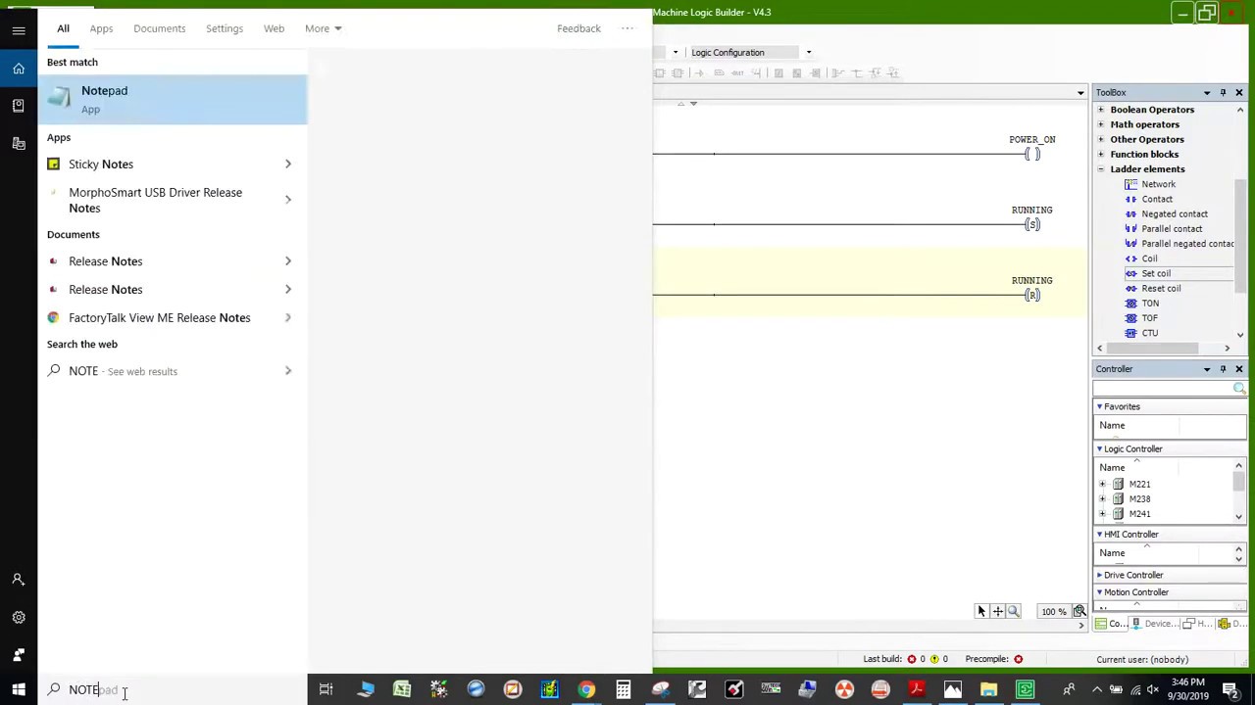Click the search icon in Controller panel
Image resolution: width=1255 pixels, height=705 pixels.
(x=1239, y=389)
